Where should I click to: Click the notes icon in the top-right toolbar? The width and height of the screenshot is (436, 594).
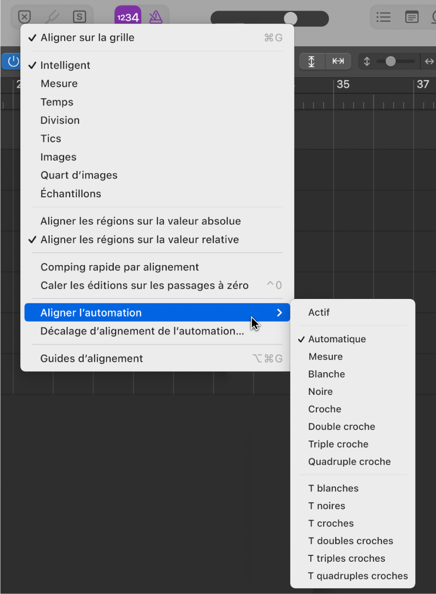(x=411, y=17)
